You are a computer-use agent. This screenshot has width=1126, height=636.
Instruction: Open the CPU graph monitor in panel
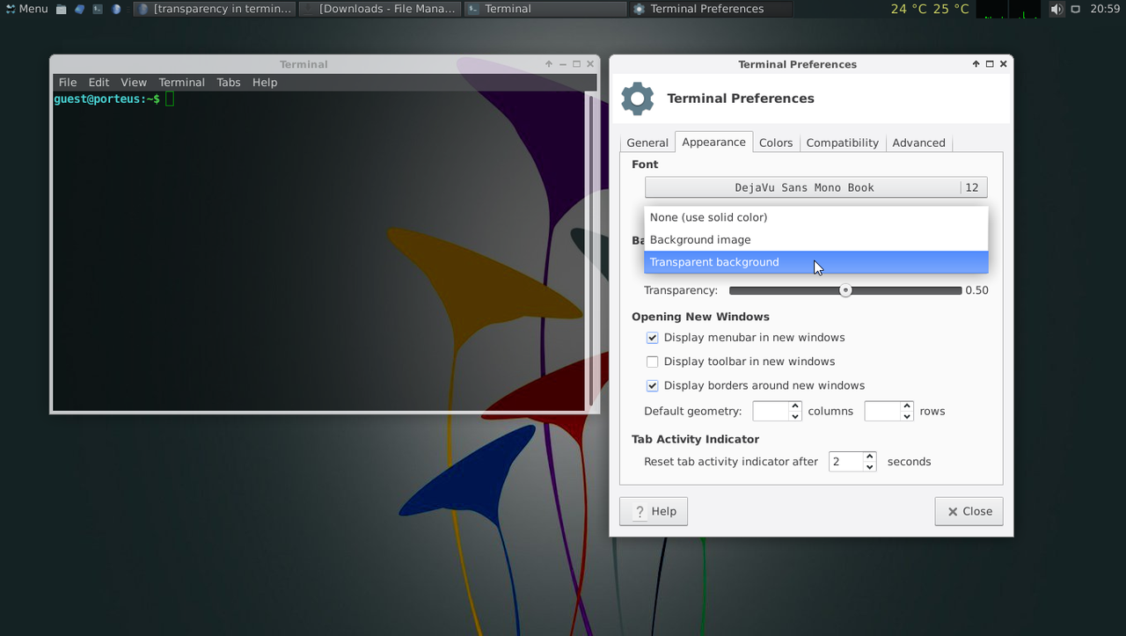click(1009, 9)
